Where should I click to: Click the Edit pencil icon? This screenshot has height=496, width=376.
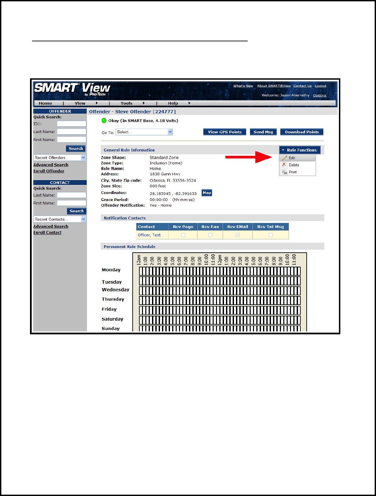[x=284, y=158]
